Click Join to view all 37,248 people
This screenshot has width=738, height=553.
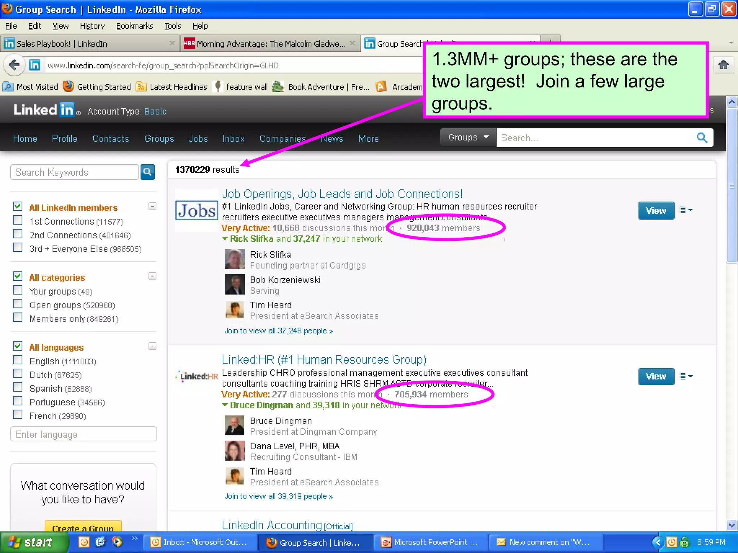click(279, 331)
